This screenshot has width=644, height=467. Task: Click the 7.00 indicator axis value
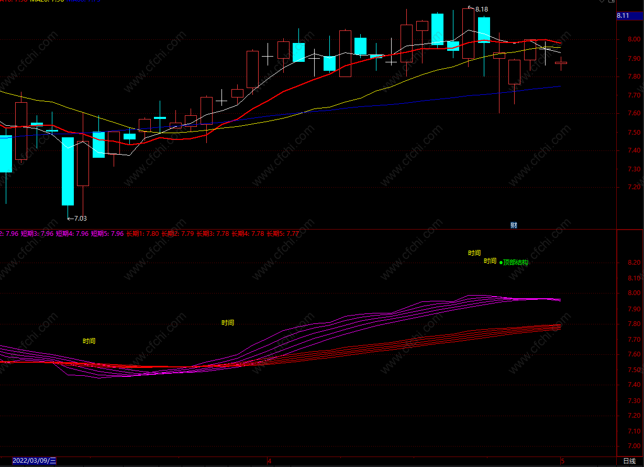tap(634, 447)
